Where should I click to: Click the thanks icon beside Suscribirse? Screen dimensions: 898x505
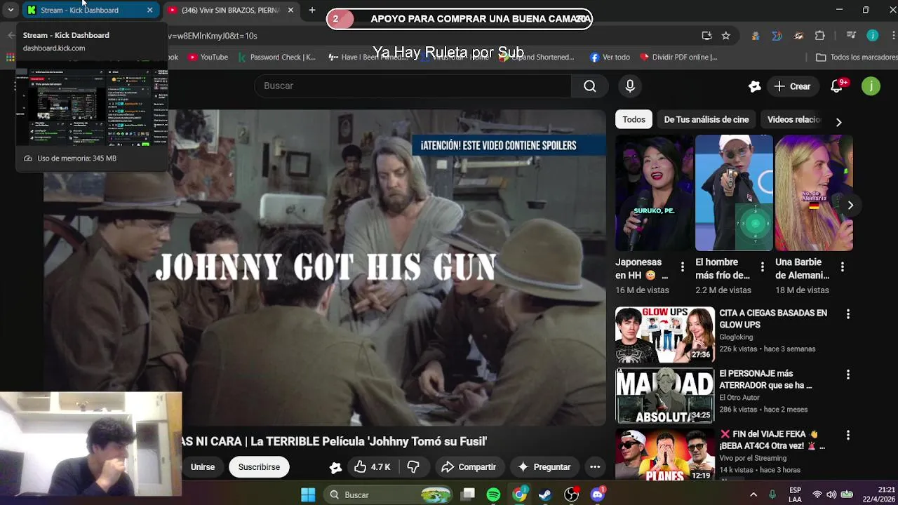coord(335,467)
